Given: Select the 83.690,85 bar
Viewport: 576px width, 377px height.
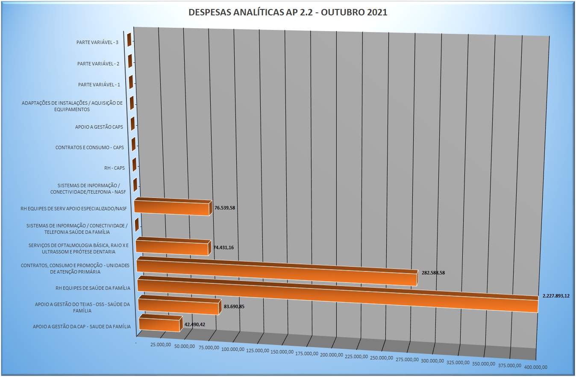Looking at the screenshot, I should (180, 304).
